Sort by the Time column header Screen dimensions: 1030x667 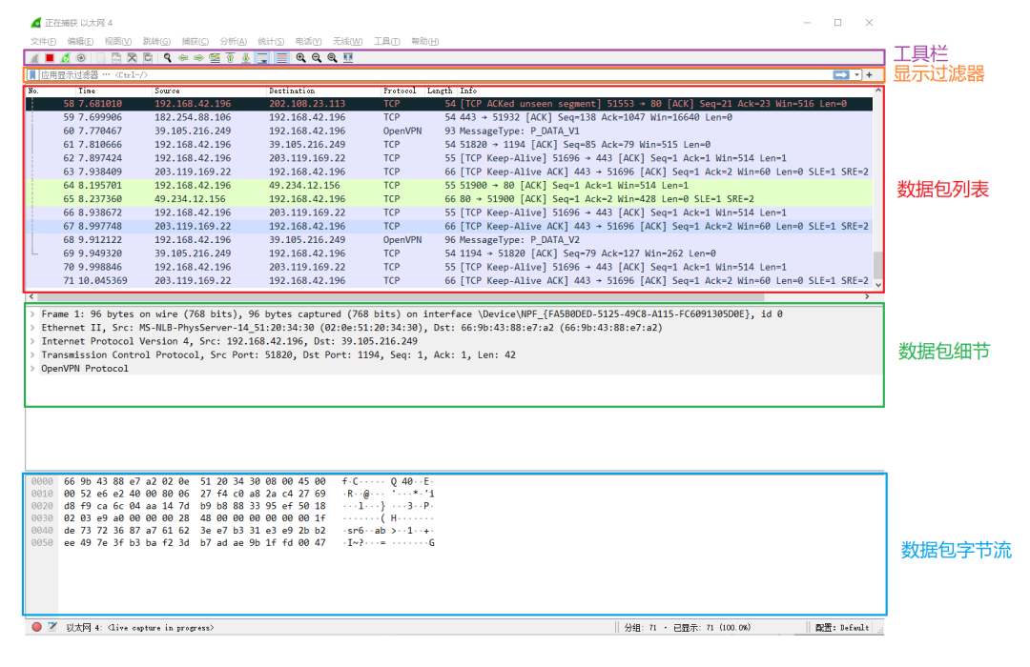113,91
